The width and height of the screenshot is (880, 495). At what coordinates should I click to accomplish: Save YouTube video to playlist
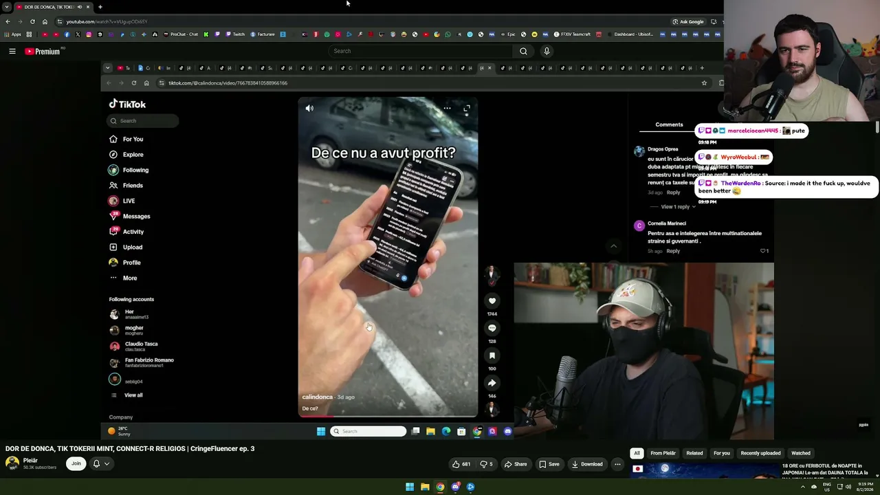549,464
